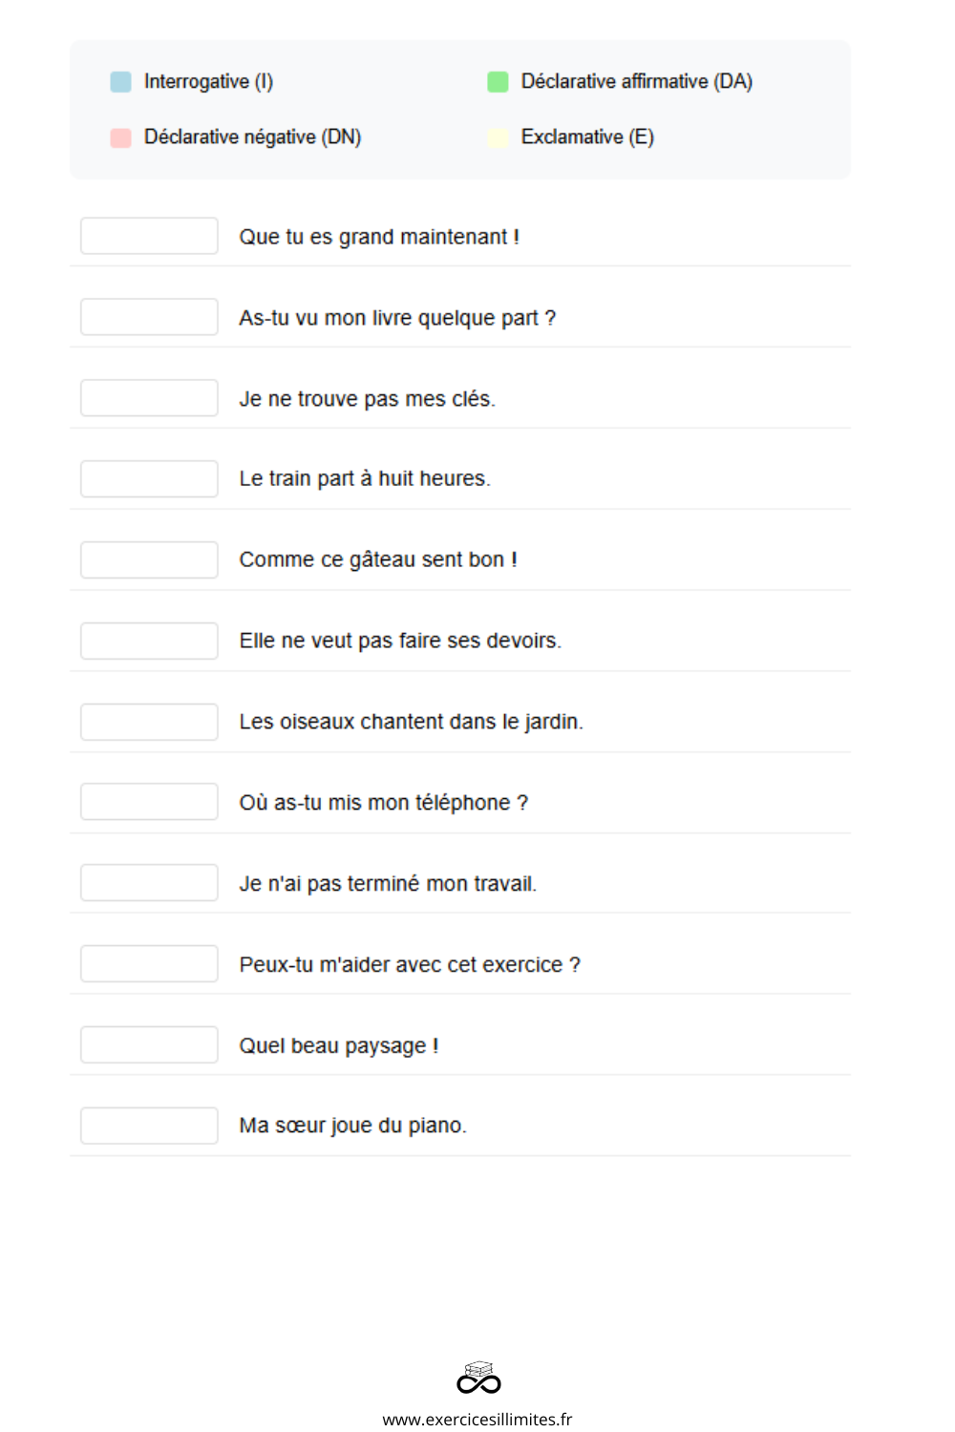
Task: Click the 'Interrogative (I)' legend label
Action: point(208,82)
